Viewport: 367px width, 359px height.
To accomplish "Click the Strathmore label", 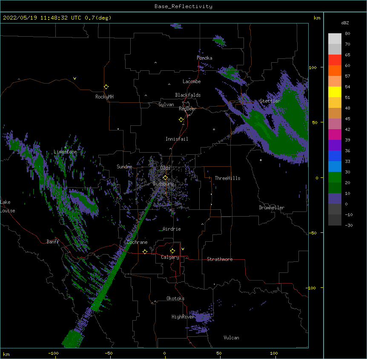I will pos(220,259).
